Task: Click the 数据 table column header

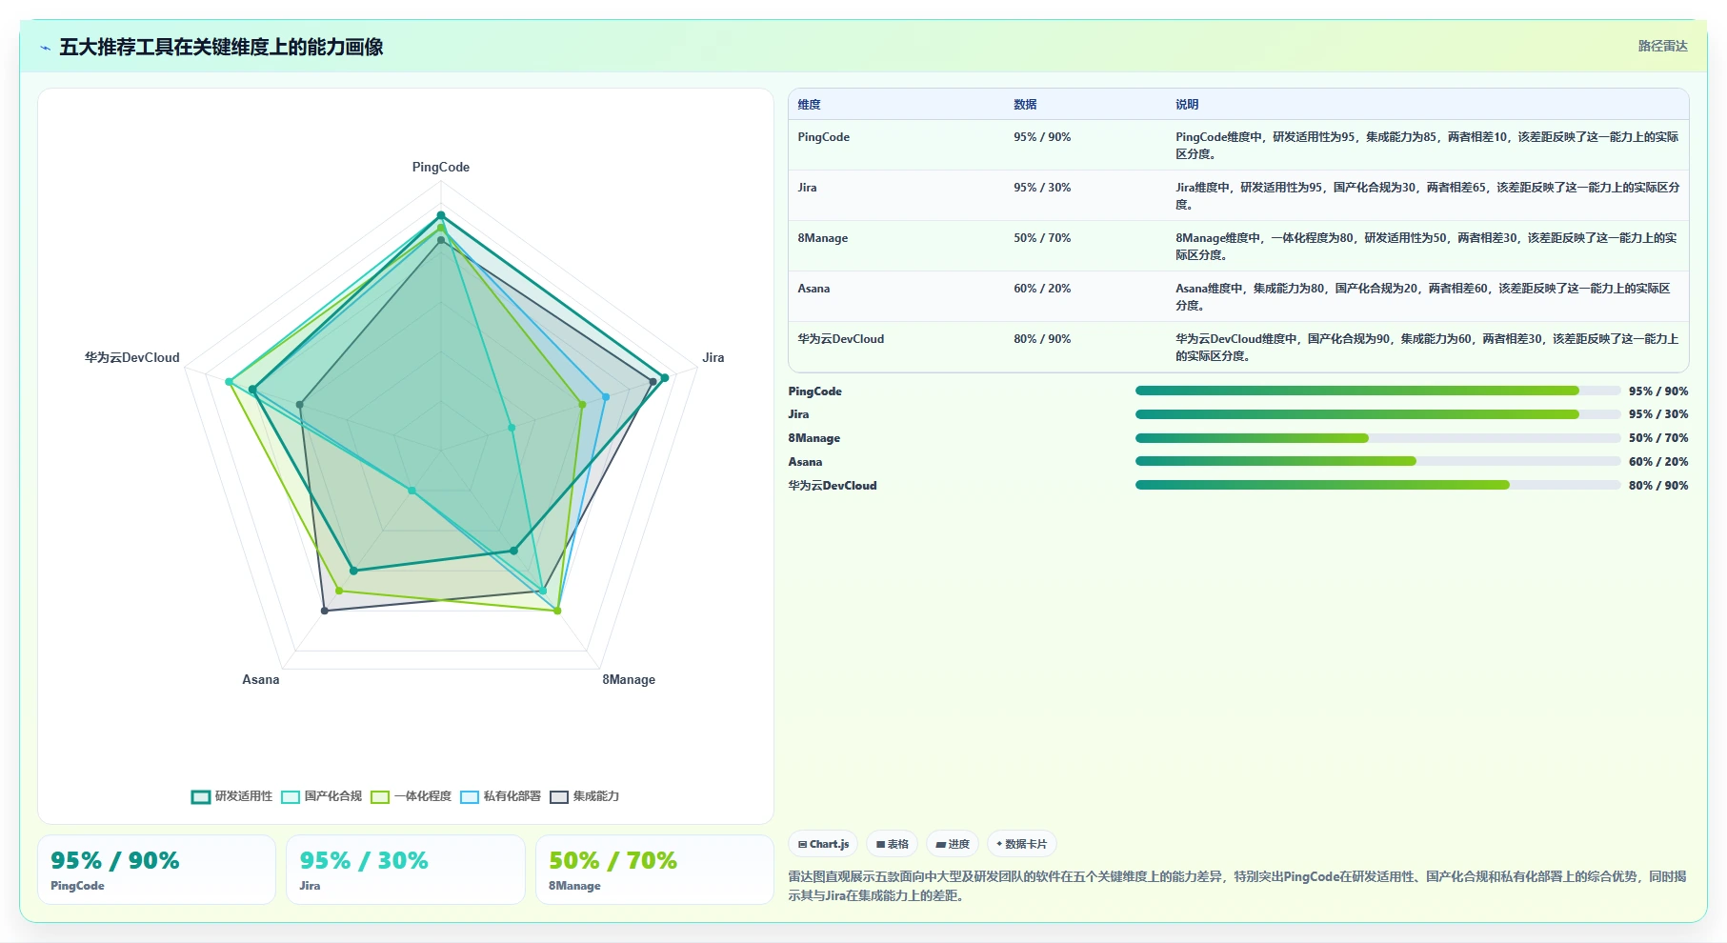Action: point(1026,105)
